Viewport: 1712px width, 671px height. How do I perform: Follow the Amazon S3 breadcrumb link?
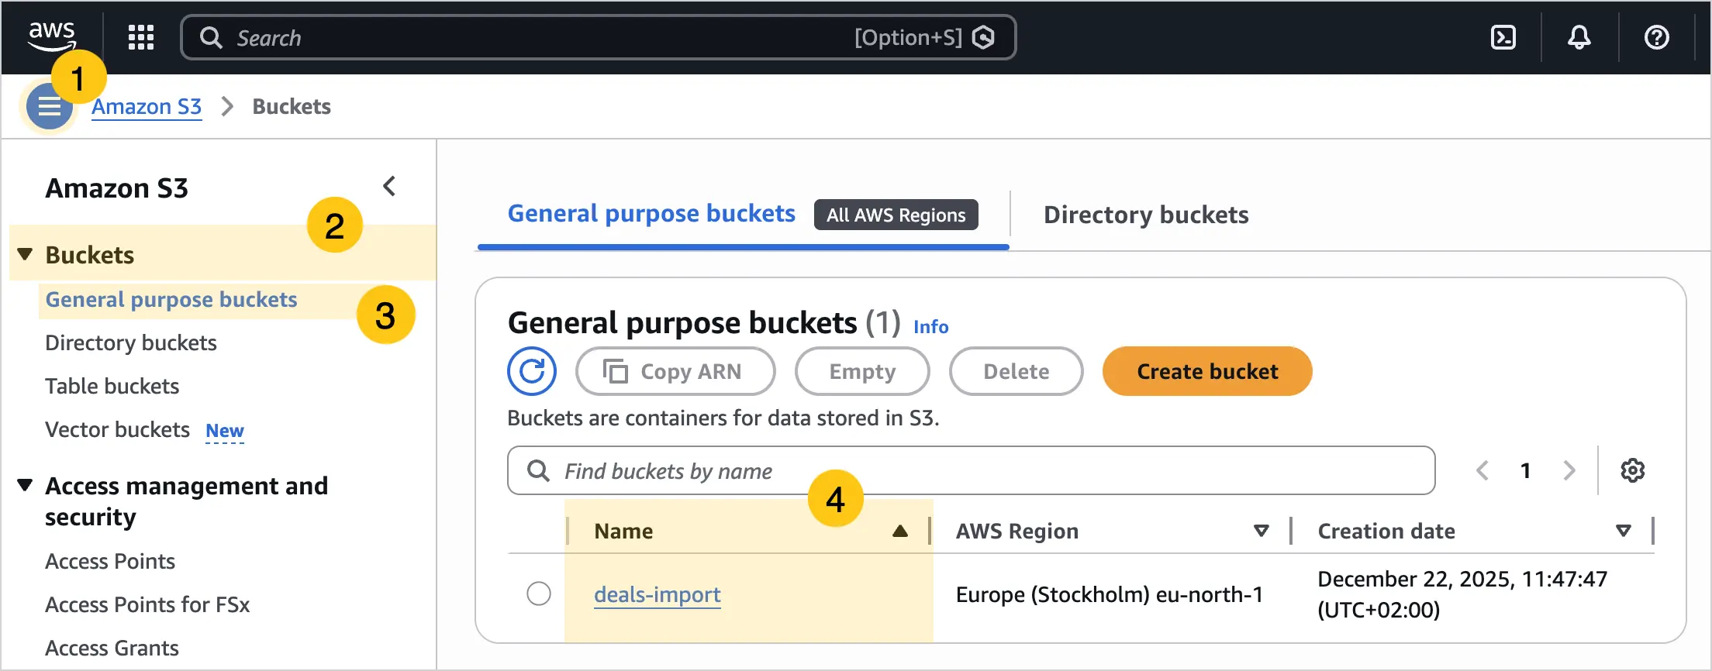coord(147,106)
